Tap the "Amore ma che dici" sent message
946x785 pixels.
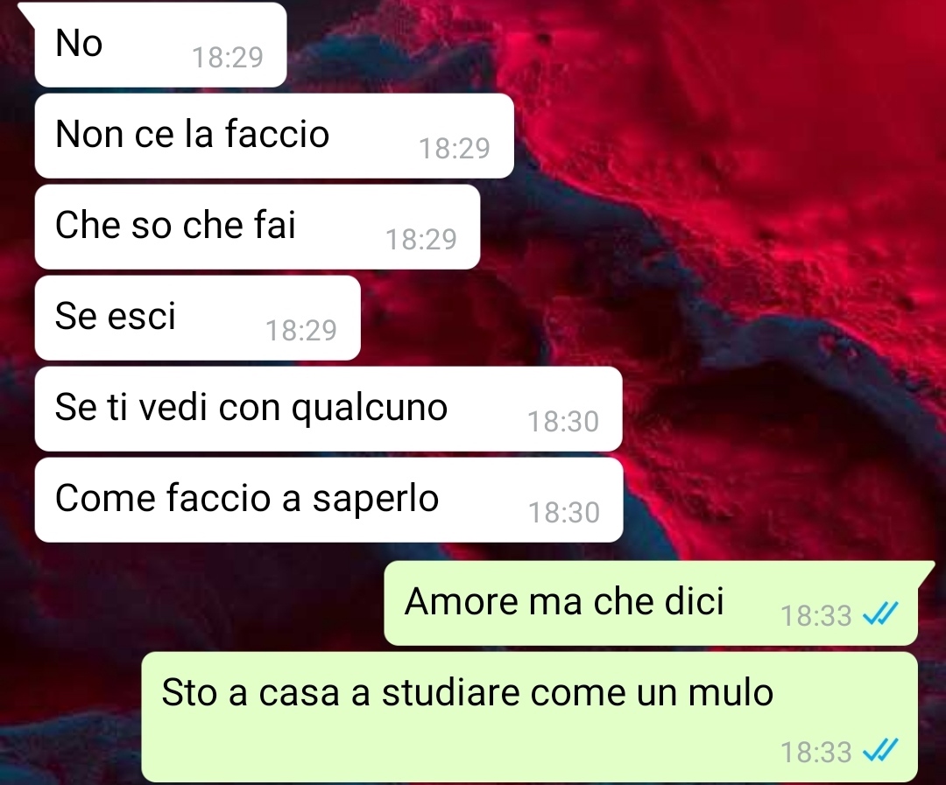(651, 603)
